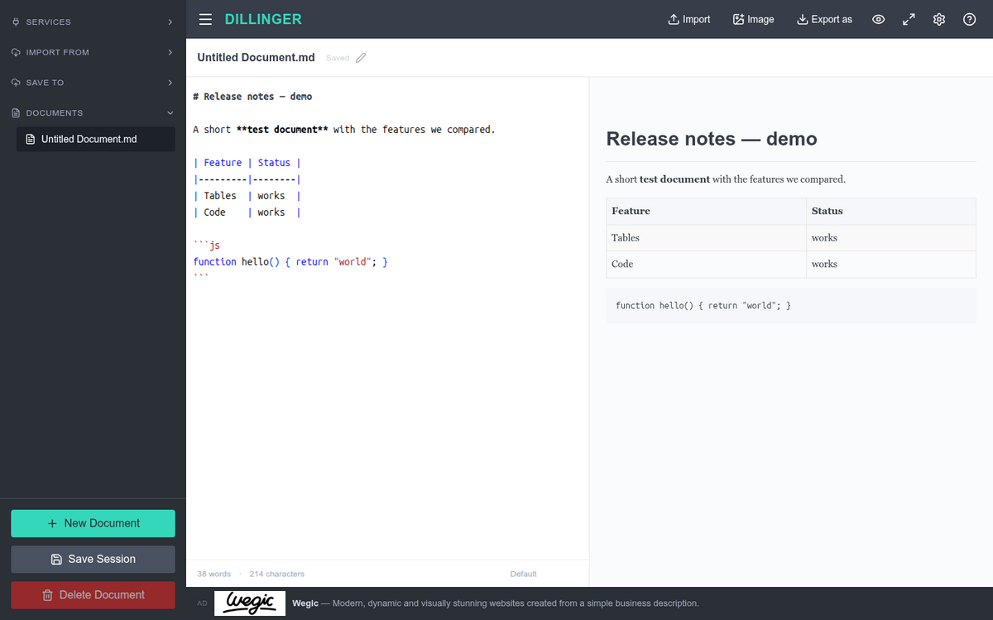Click the preview paragraph 'A short test document'
Viewport: 993px width, 620px height.
[x=726, y=179]
